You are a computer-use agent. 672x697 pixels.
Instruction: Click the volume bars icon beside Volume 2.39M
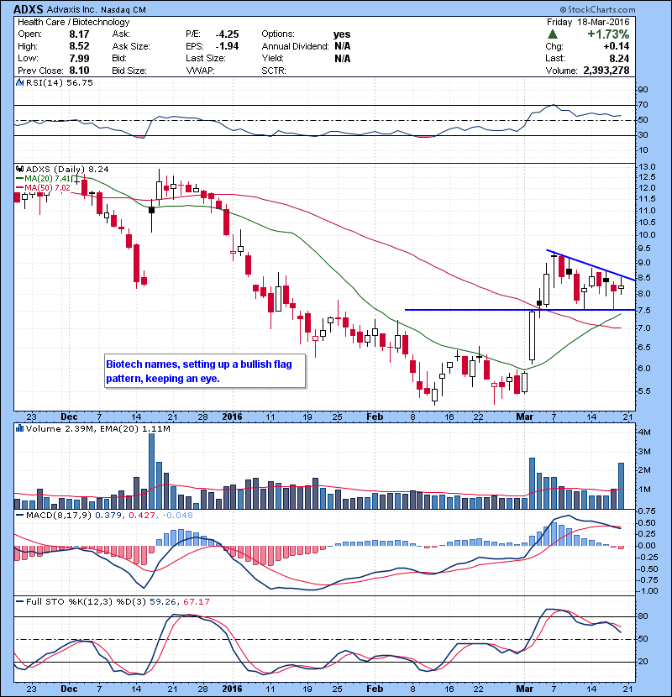point(19,428)
